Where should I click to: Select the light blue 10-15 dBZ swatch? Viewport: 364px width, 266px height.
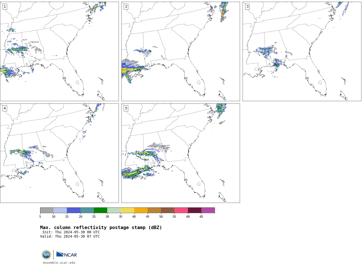[60, 210]
